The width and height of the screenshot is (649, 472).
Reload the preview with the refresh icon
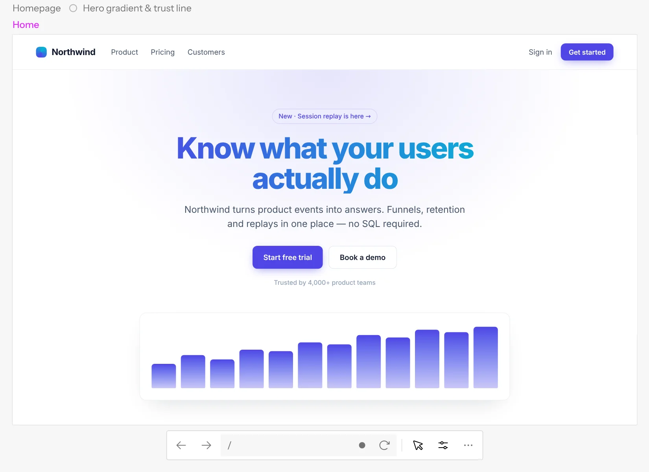tap(384, 445)
